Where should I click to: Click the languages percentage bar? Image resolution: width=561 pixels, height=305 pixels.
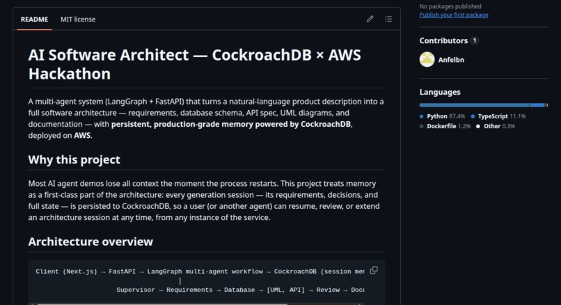click(x=483, y=105)
